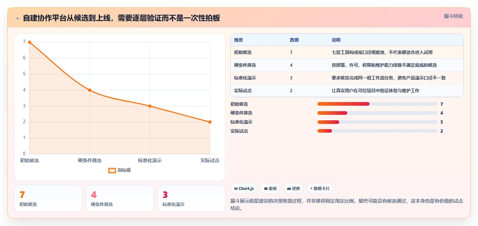The height and width of the screenshot is (226, 478).
Task: Click the 指标值 legend label
Action: tap(124, 170)
